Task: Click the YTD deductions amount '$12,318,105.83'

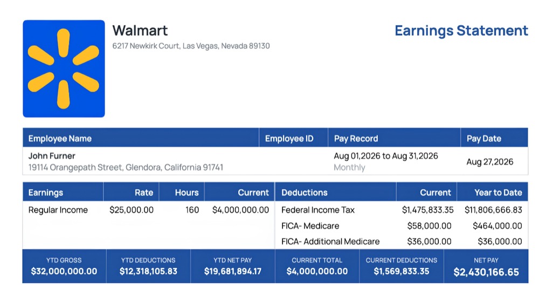Action: tap(148, 271)
